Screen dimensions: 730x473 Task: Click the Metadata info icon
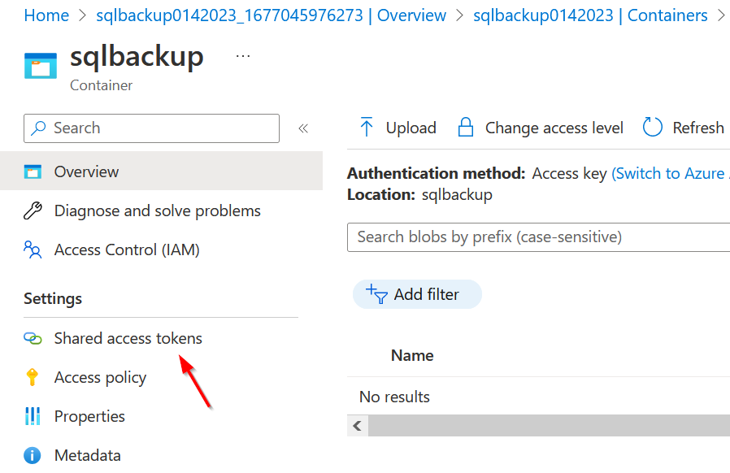click(x=31, y=455)
